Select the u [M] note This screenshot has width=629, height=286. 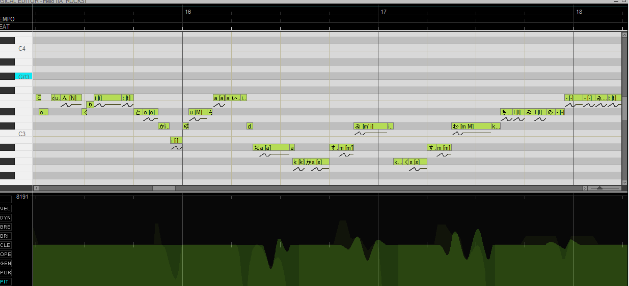tap(198, 112)
